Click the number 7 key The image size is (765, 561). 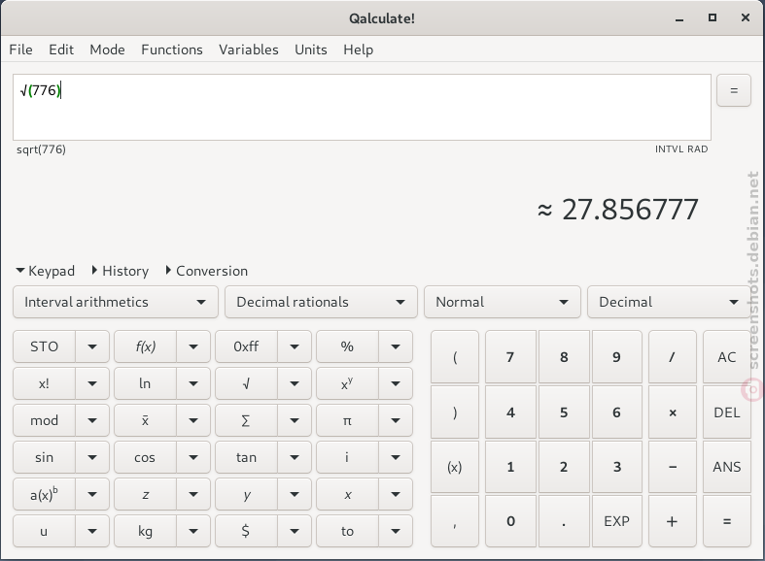(510, 357)
